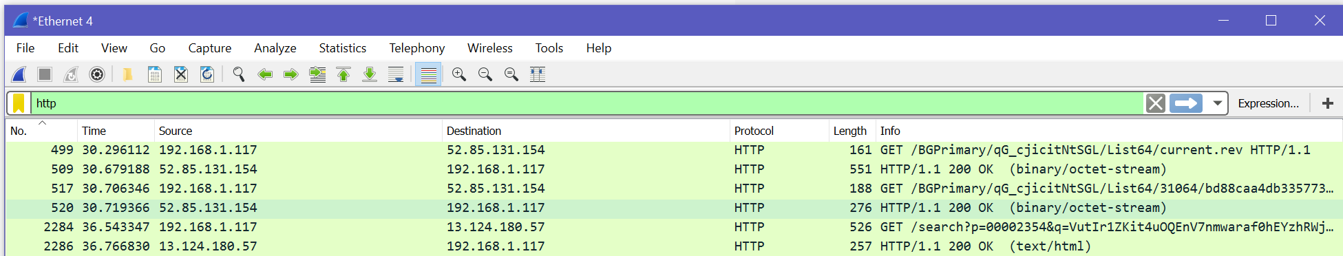This screenshot has height=256, width=1343.
Task: Add a filter button with plus
Action: point(1327,103)
